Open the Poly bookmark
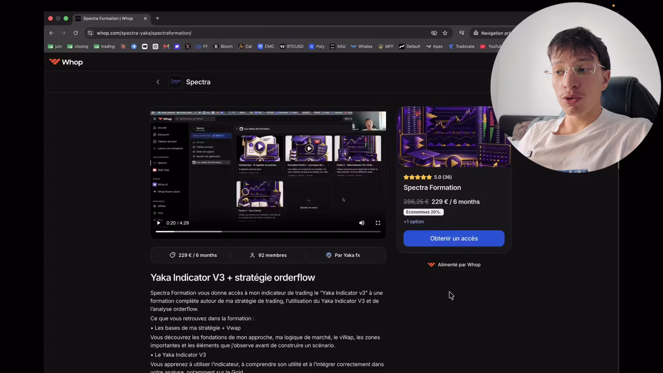This screenshot has width=663, height=373. 317,47
